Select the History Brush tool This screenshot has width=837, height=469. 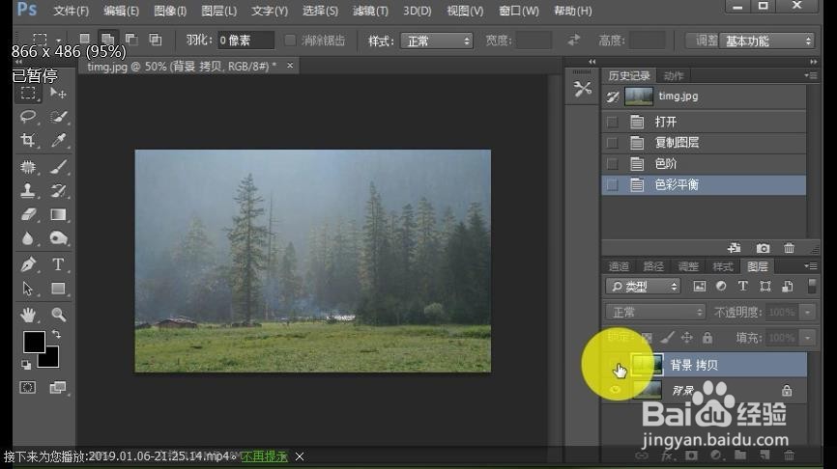(x=58, y=191)
